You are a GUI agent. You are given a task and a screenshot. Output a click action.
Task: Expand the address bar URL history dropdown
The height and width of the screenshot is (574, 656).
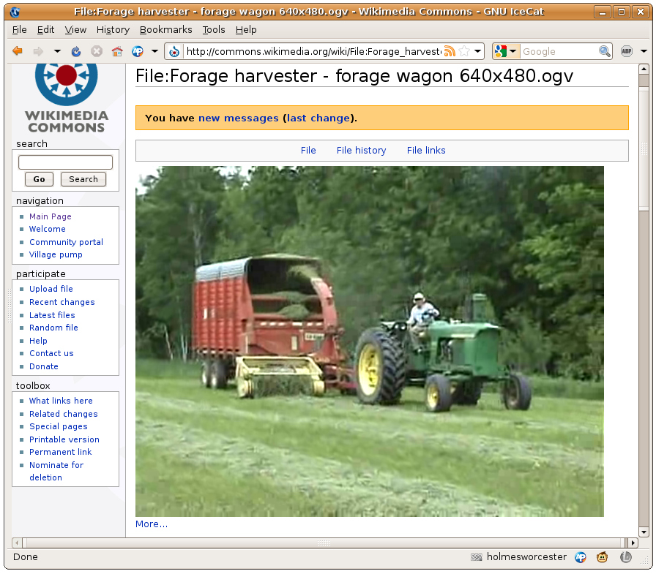(478, 51)
